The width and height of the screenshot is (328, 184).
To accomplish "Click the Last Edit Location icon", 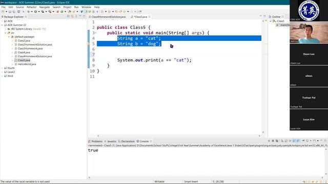I will pos(116,12).
